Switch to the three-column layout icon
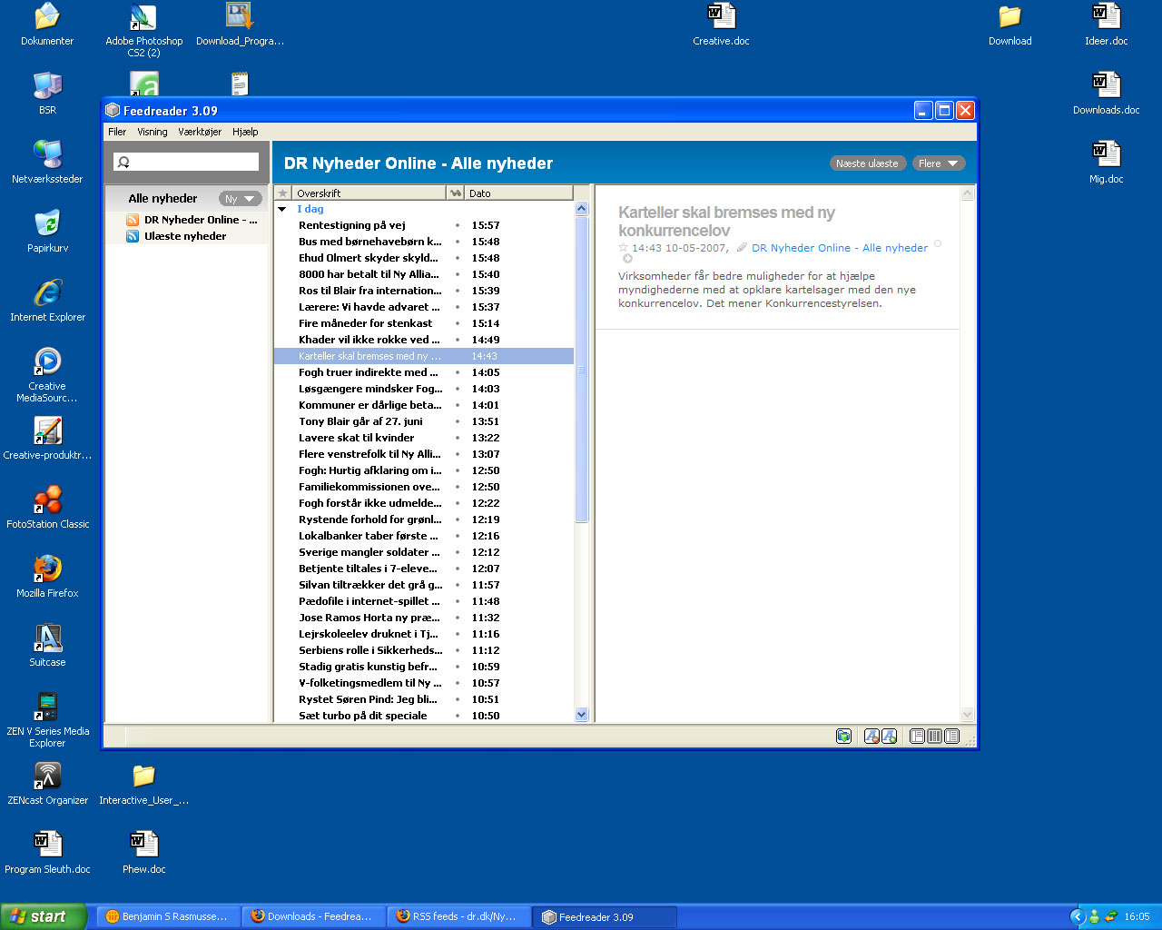This screenshot has width=1162, height=930. (x=934, y=736)
